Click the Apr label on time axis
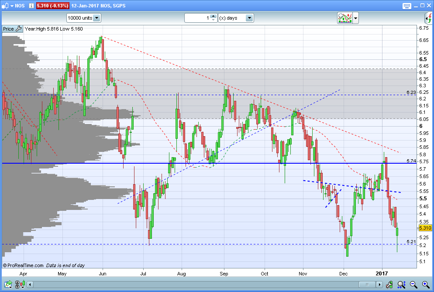The width and height of the screenshot is (434, 292). (x=23, y=274)
